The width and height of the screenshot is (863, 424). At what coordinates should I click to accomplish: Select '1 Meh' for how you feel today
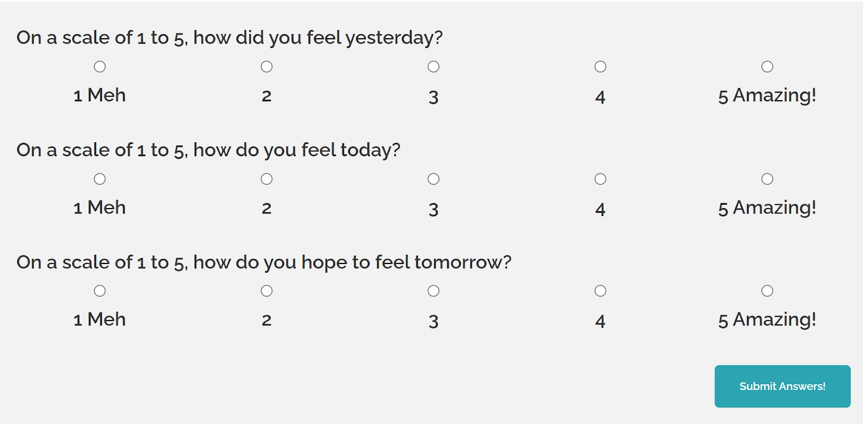tap(100, 179)
